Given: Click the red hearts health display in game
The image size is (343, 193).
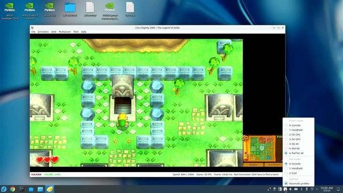Looking at the screenshot, I should (47, 160).
